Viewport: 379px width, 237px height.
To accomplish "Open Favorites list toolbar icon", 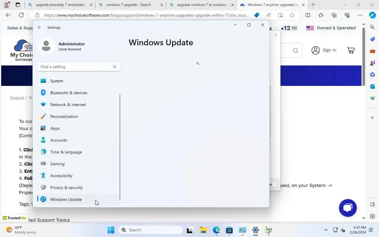I will [x=321, y=15].
